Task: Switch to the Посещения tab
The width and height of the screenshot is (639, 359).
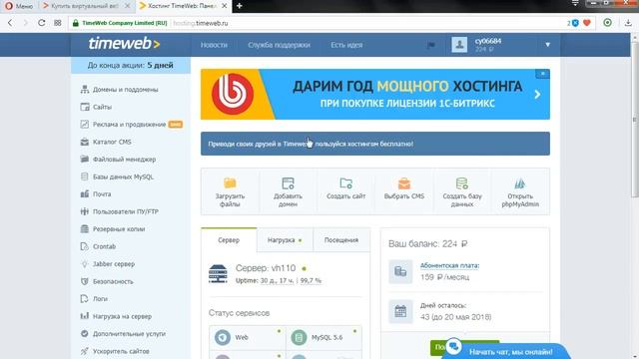Action: (x=341, y=240)
